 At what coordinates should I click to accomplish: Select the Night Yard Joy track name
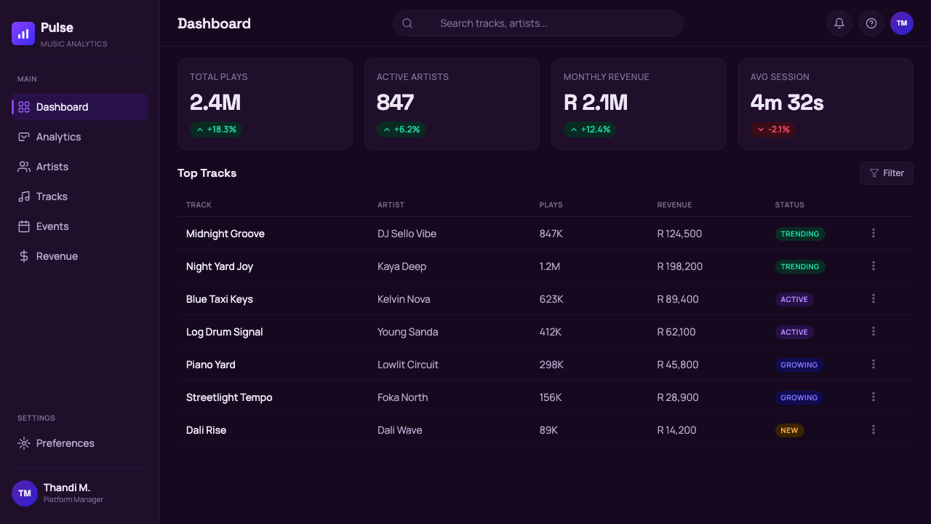(220, 266)
